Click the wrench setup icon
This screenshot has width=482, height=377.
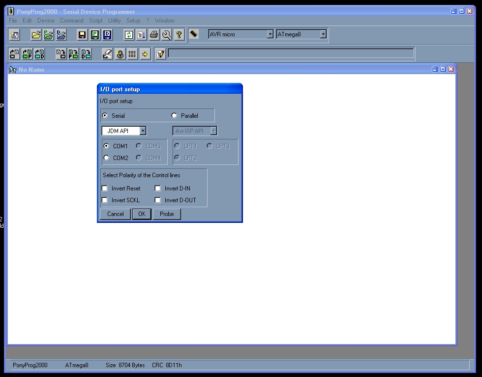tap(166, 35)
